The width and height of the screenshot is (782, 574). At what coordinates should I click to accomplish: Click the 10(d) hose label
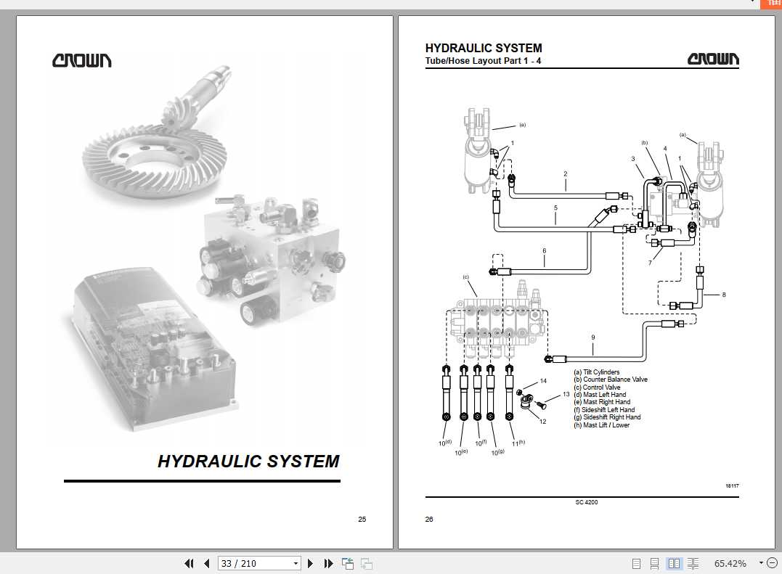tap(445, 443)
